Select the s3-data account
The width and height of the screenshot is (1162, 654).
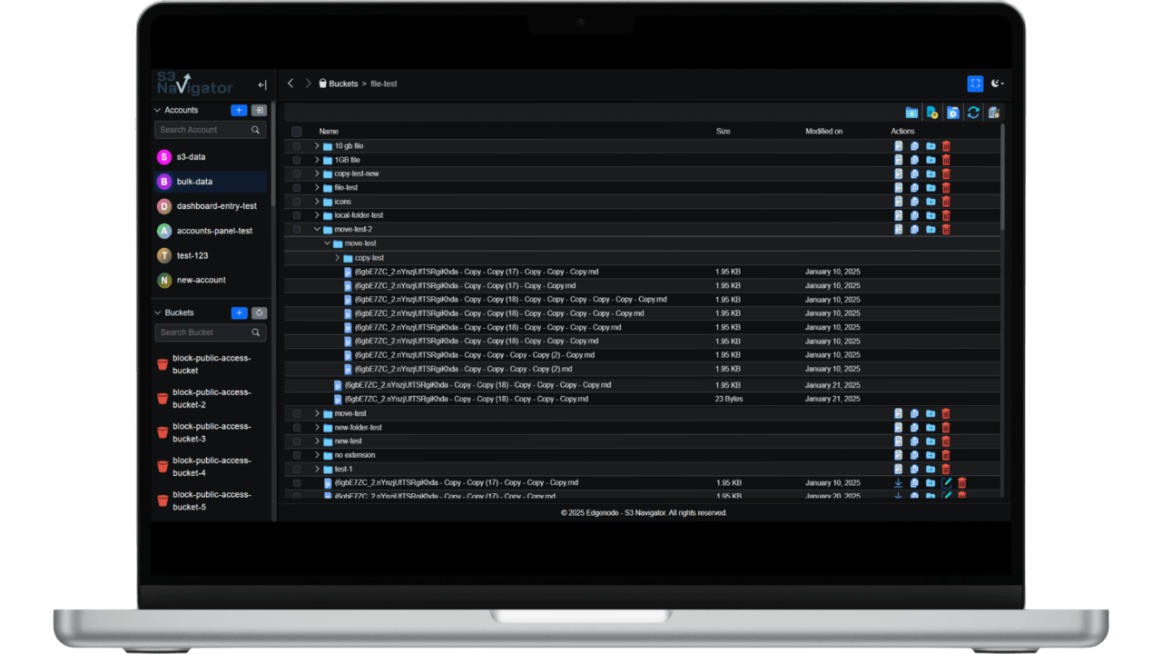click(x=211, y=157)
